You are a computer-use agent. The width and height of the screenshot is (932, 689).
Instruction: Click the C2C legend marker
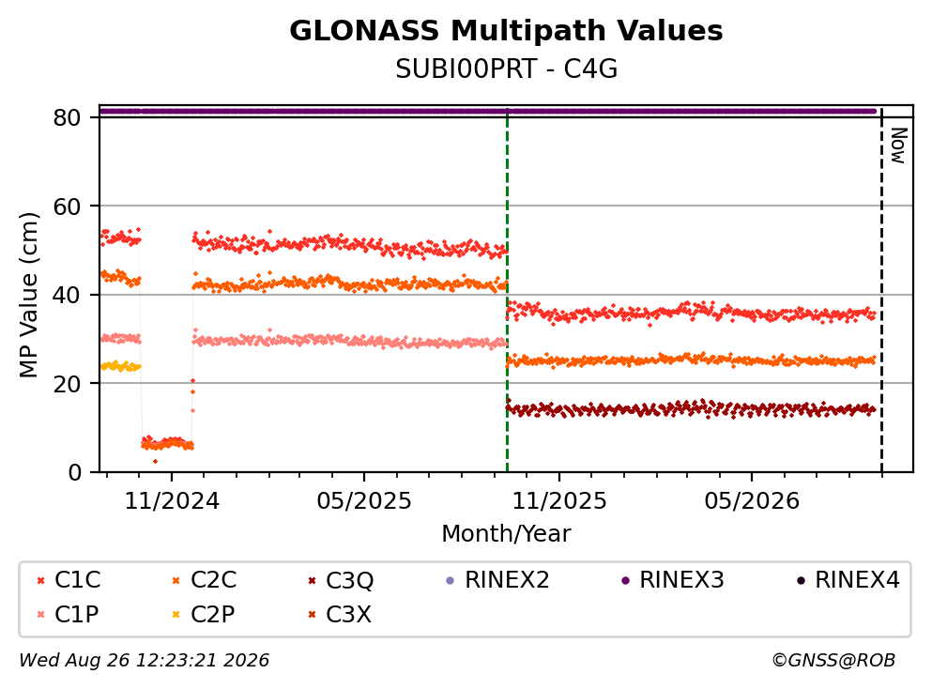[x=176, y=580]
